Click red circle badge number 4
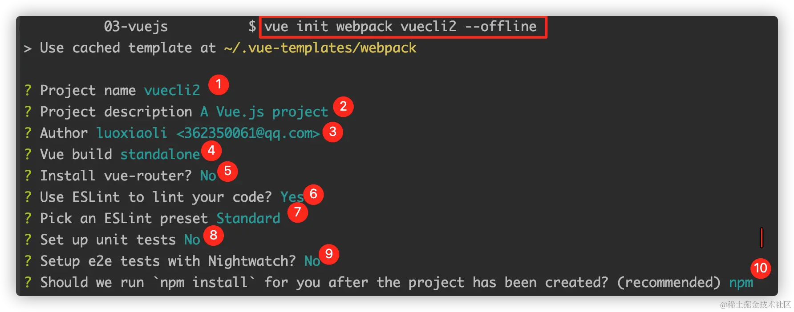Viewport: 794px width, 312px height. coord(211,151)
